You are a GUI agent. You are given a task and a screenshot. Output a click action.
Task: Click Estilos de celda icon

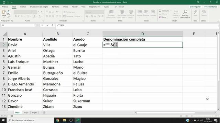pyautogui.click(x=131, y=12)
